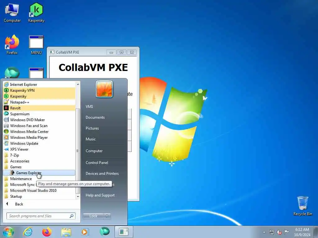The height and width of the screenshot is (238, 318).
Task: Expand the Microsoft Sync folder
Action: coord(20,185)
